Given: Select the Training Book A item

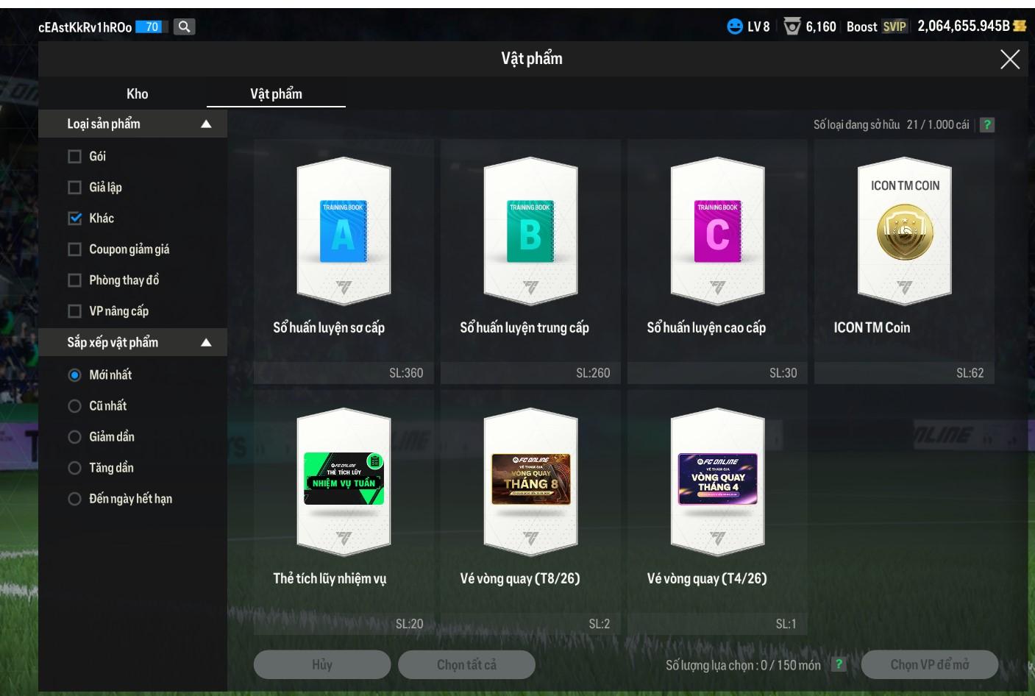Looking at the screenshot, I should 344,232.
